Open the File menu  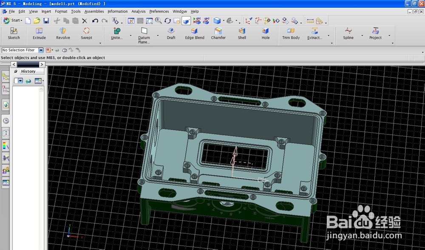pos(11,11)
